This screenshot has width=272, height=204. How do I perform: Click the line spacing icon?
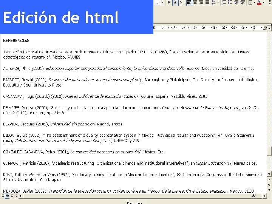213,2
